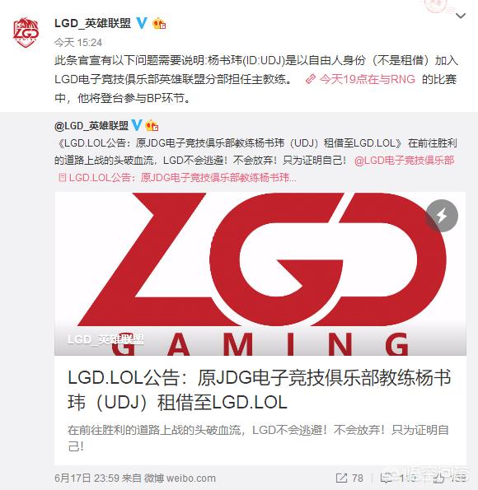Click the chain link icon before 今天19点

coord(311,79)
